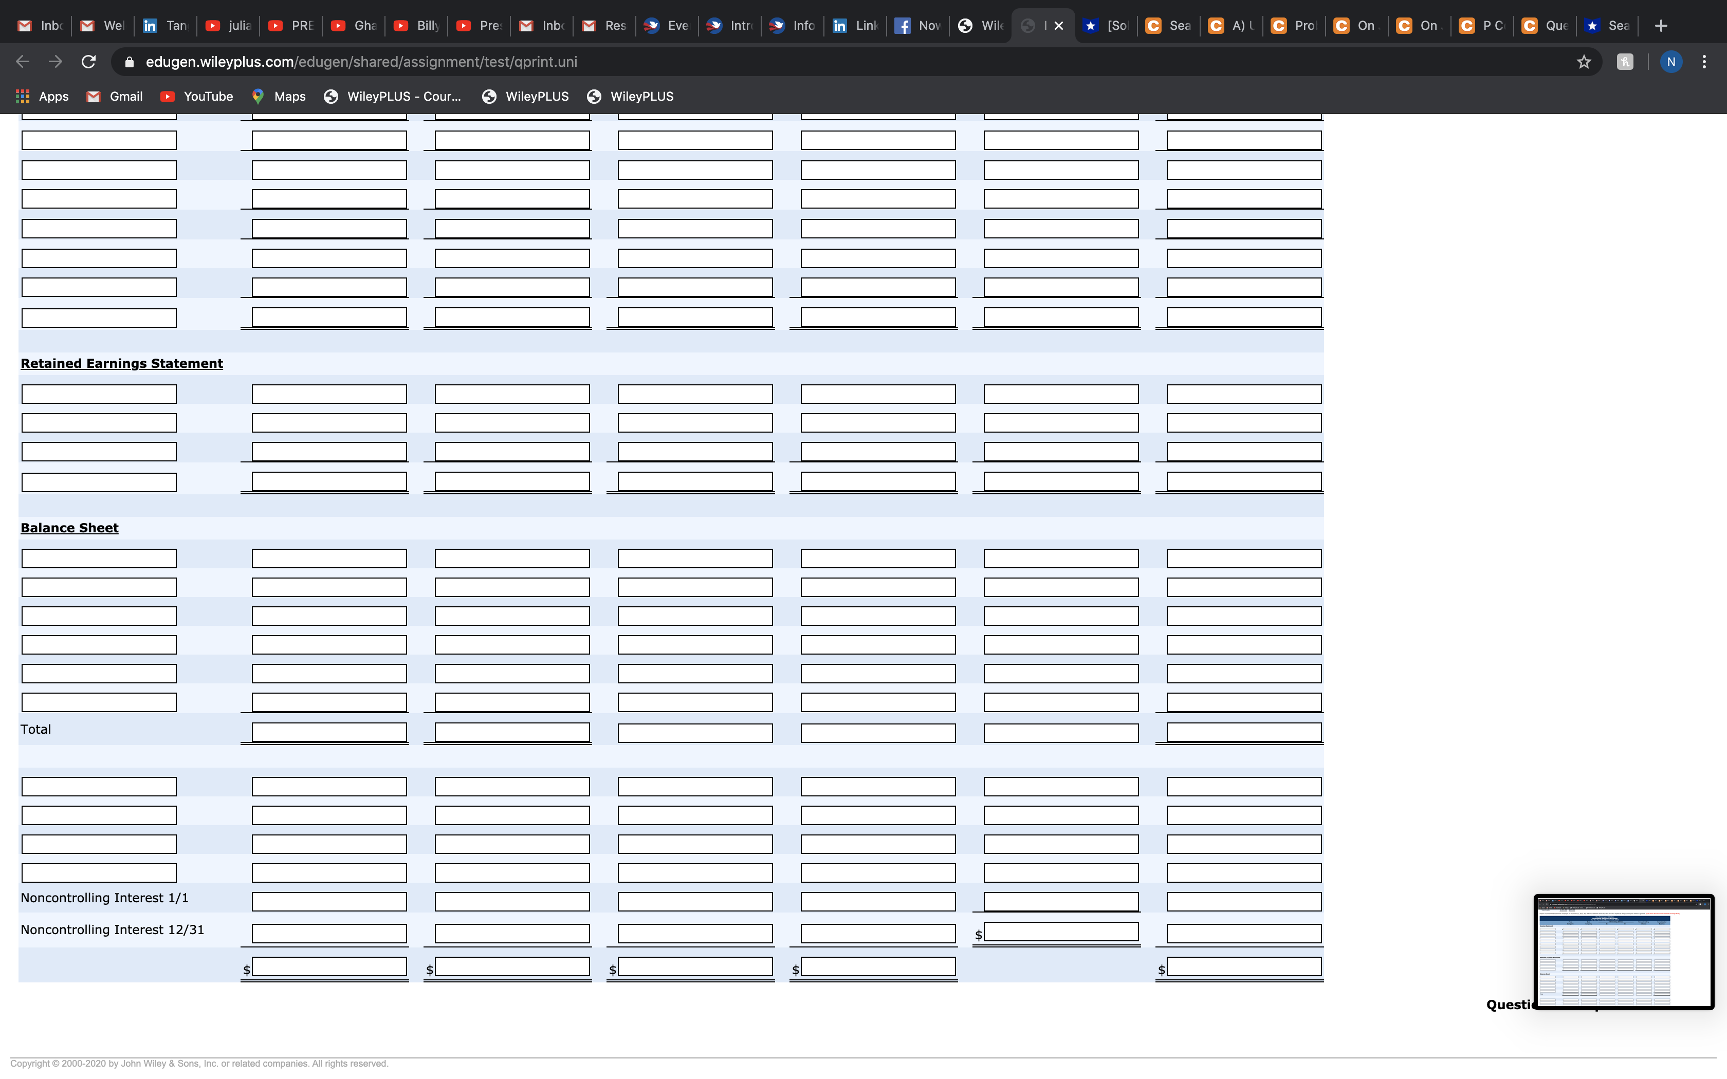Click the address bar URL
Screen dimensions: 1727x1079
361,62
